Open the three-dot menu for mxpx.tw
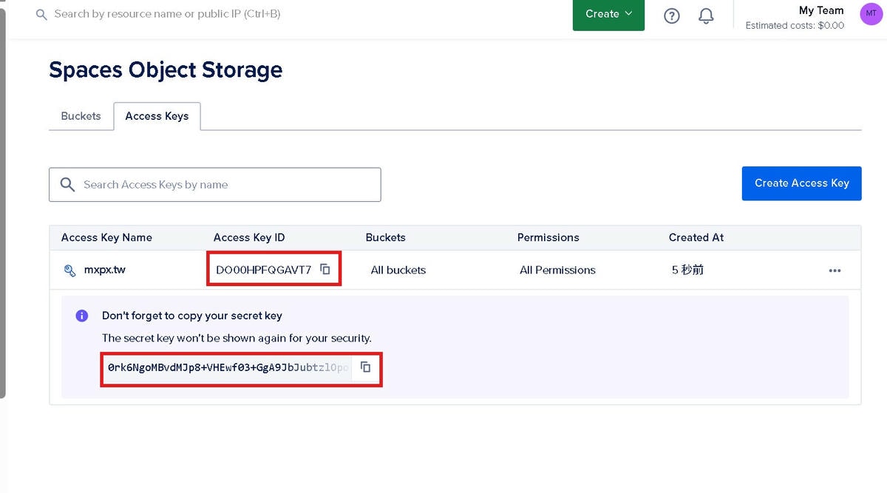This screenshot has height=493, width=887. (x=835, y=271)
